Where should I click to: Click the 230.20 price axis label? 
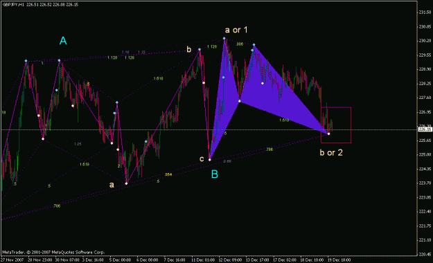[425, 41]
